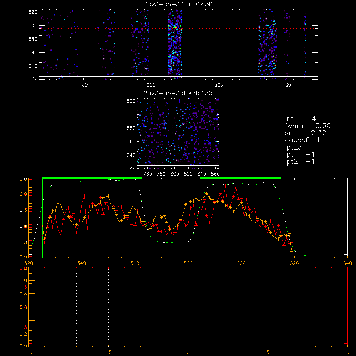
Task: Click the timestamp title above the wide top spectrogram
Action: (x=178, y=4)
